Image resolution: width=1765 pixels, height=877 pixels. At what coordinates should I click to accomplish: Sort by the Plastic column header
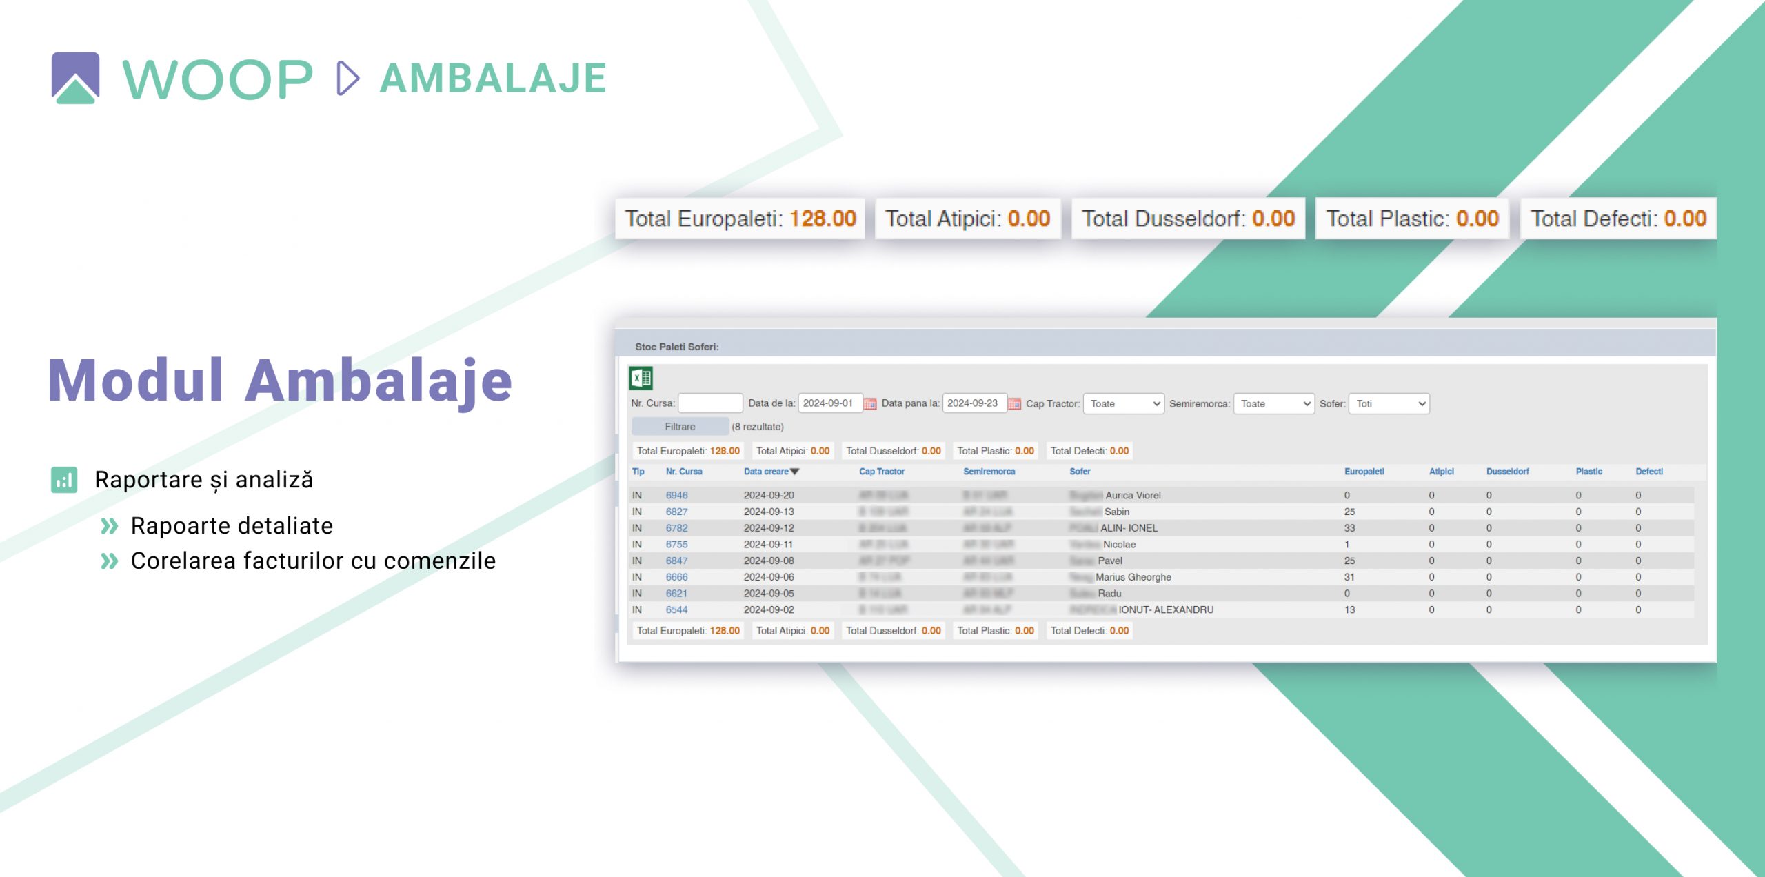point(1588,472)
